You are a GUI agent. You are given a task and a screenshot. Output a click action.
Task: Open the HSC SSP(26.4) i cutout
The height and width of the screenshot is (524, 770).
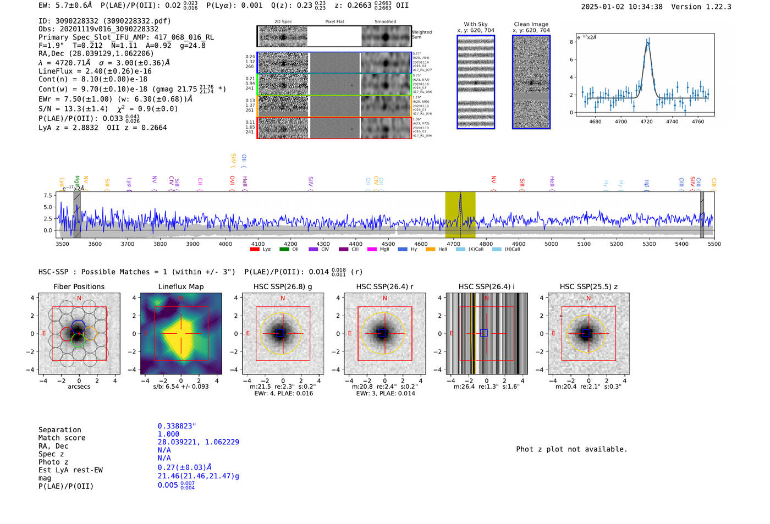coord(487,334)
